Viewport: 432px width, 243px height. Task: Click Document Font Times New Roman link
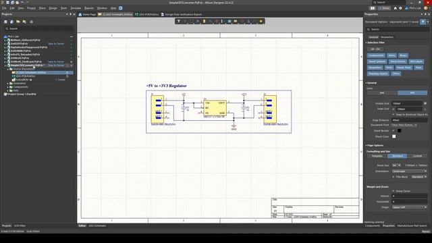point(404,125)
